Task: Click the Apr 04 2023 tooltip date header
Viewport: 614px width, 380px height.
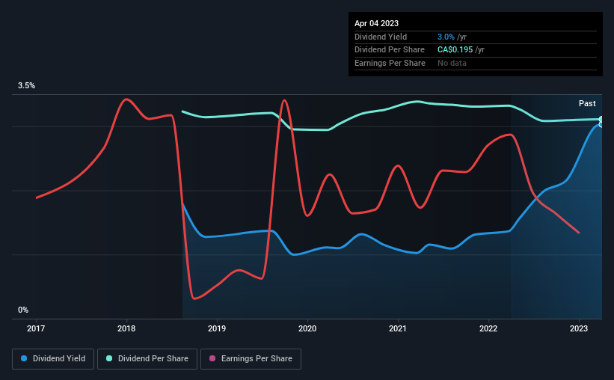Action: (376, 23)
